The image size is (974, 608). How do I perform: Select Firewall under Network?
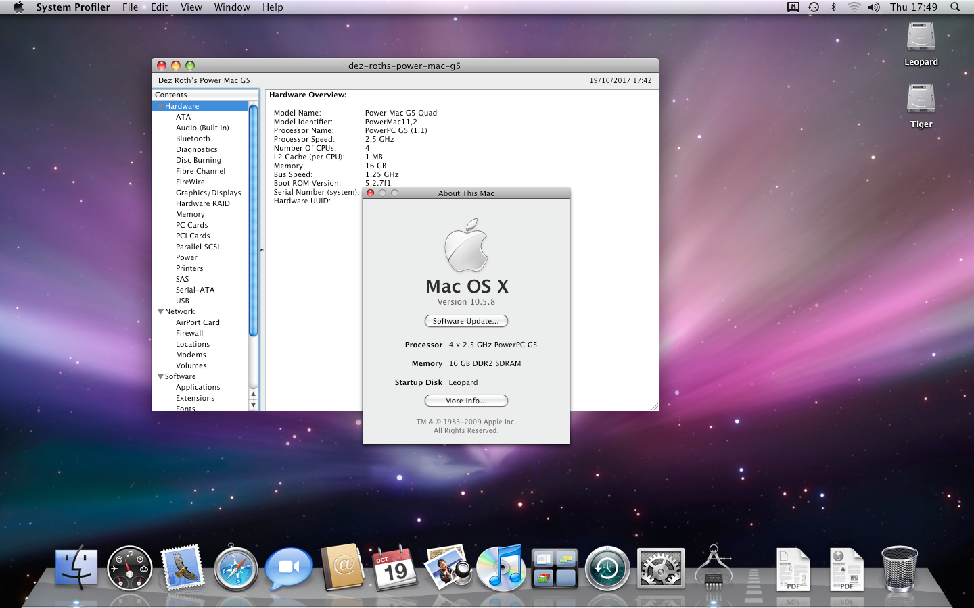(x=189, y=333)
